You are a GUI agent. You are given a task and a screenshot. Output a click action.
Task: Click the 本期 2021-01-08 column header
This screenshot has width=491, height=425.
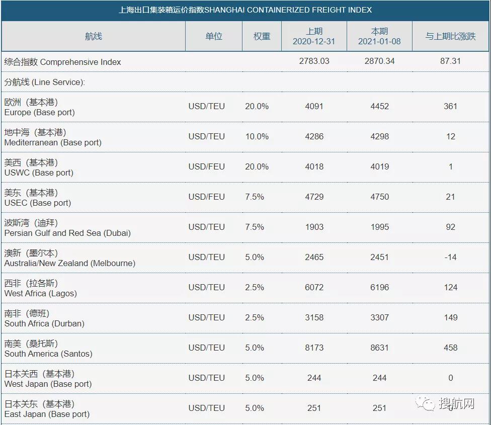(379, 36)
